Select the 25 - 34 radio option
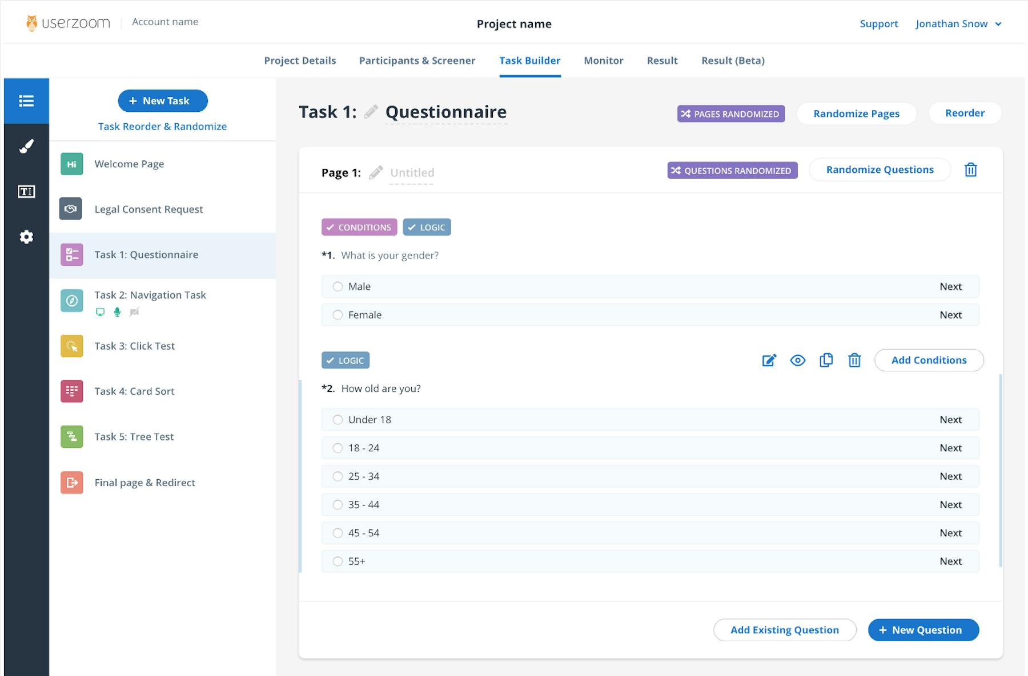 [338, 476]
